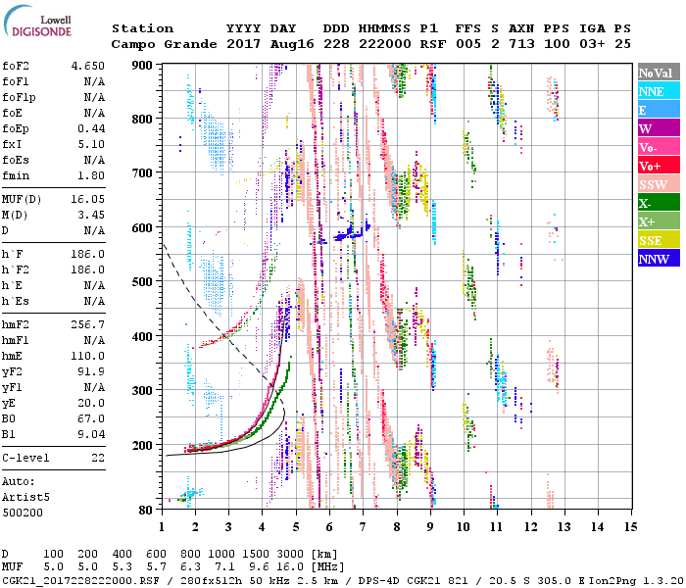Image resolution: width=686 pixels, height=588 pixels.
Task: Click the 2017 Aug16 date header
Action: coord(262,44)
